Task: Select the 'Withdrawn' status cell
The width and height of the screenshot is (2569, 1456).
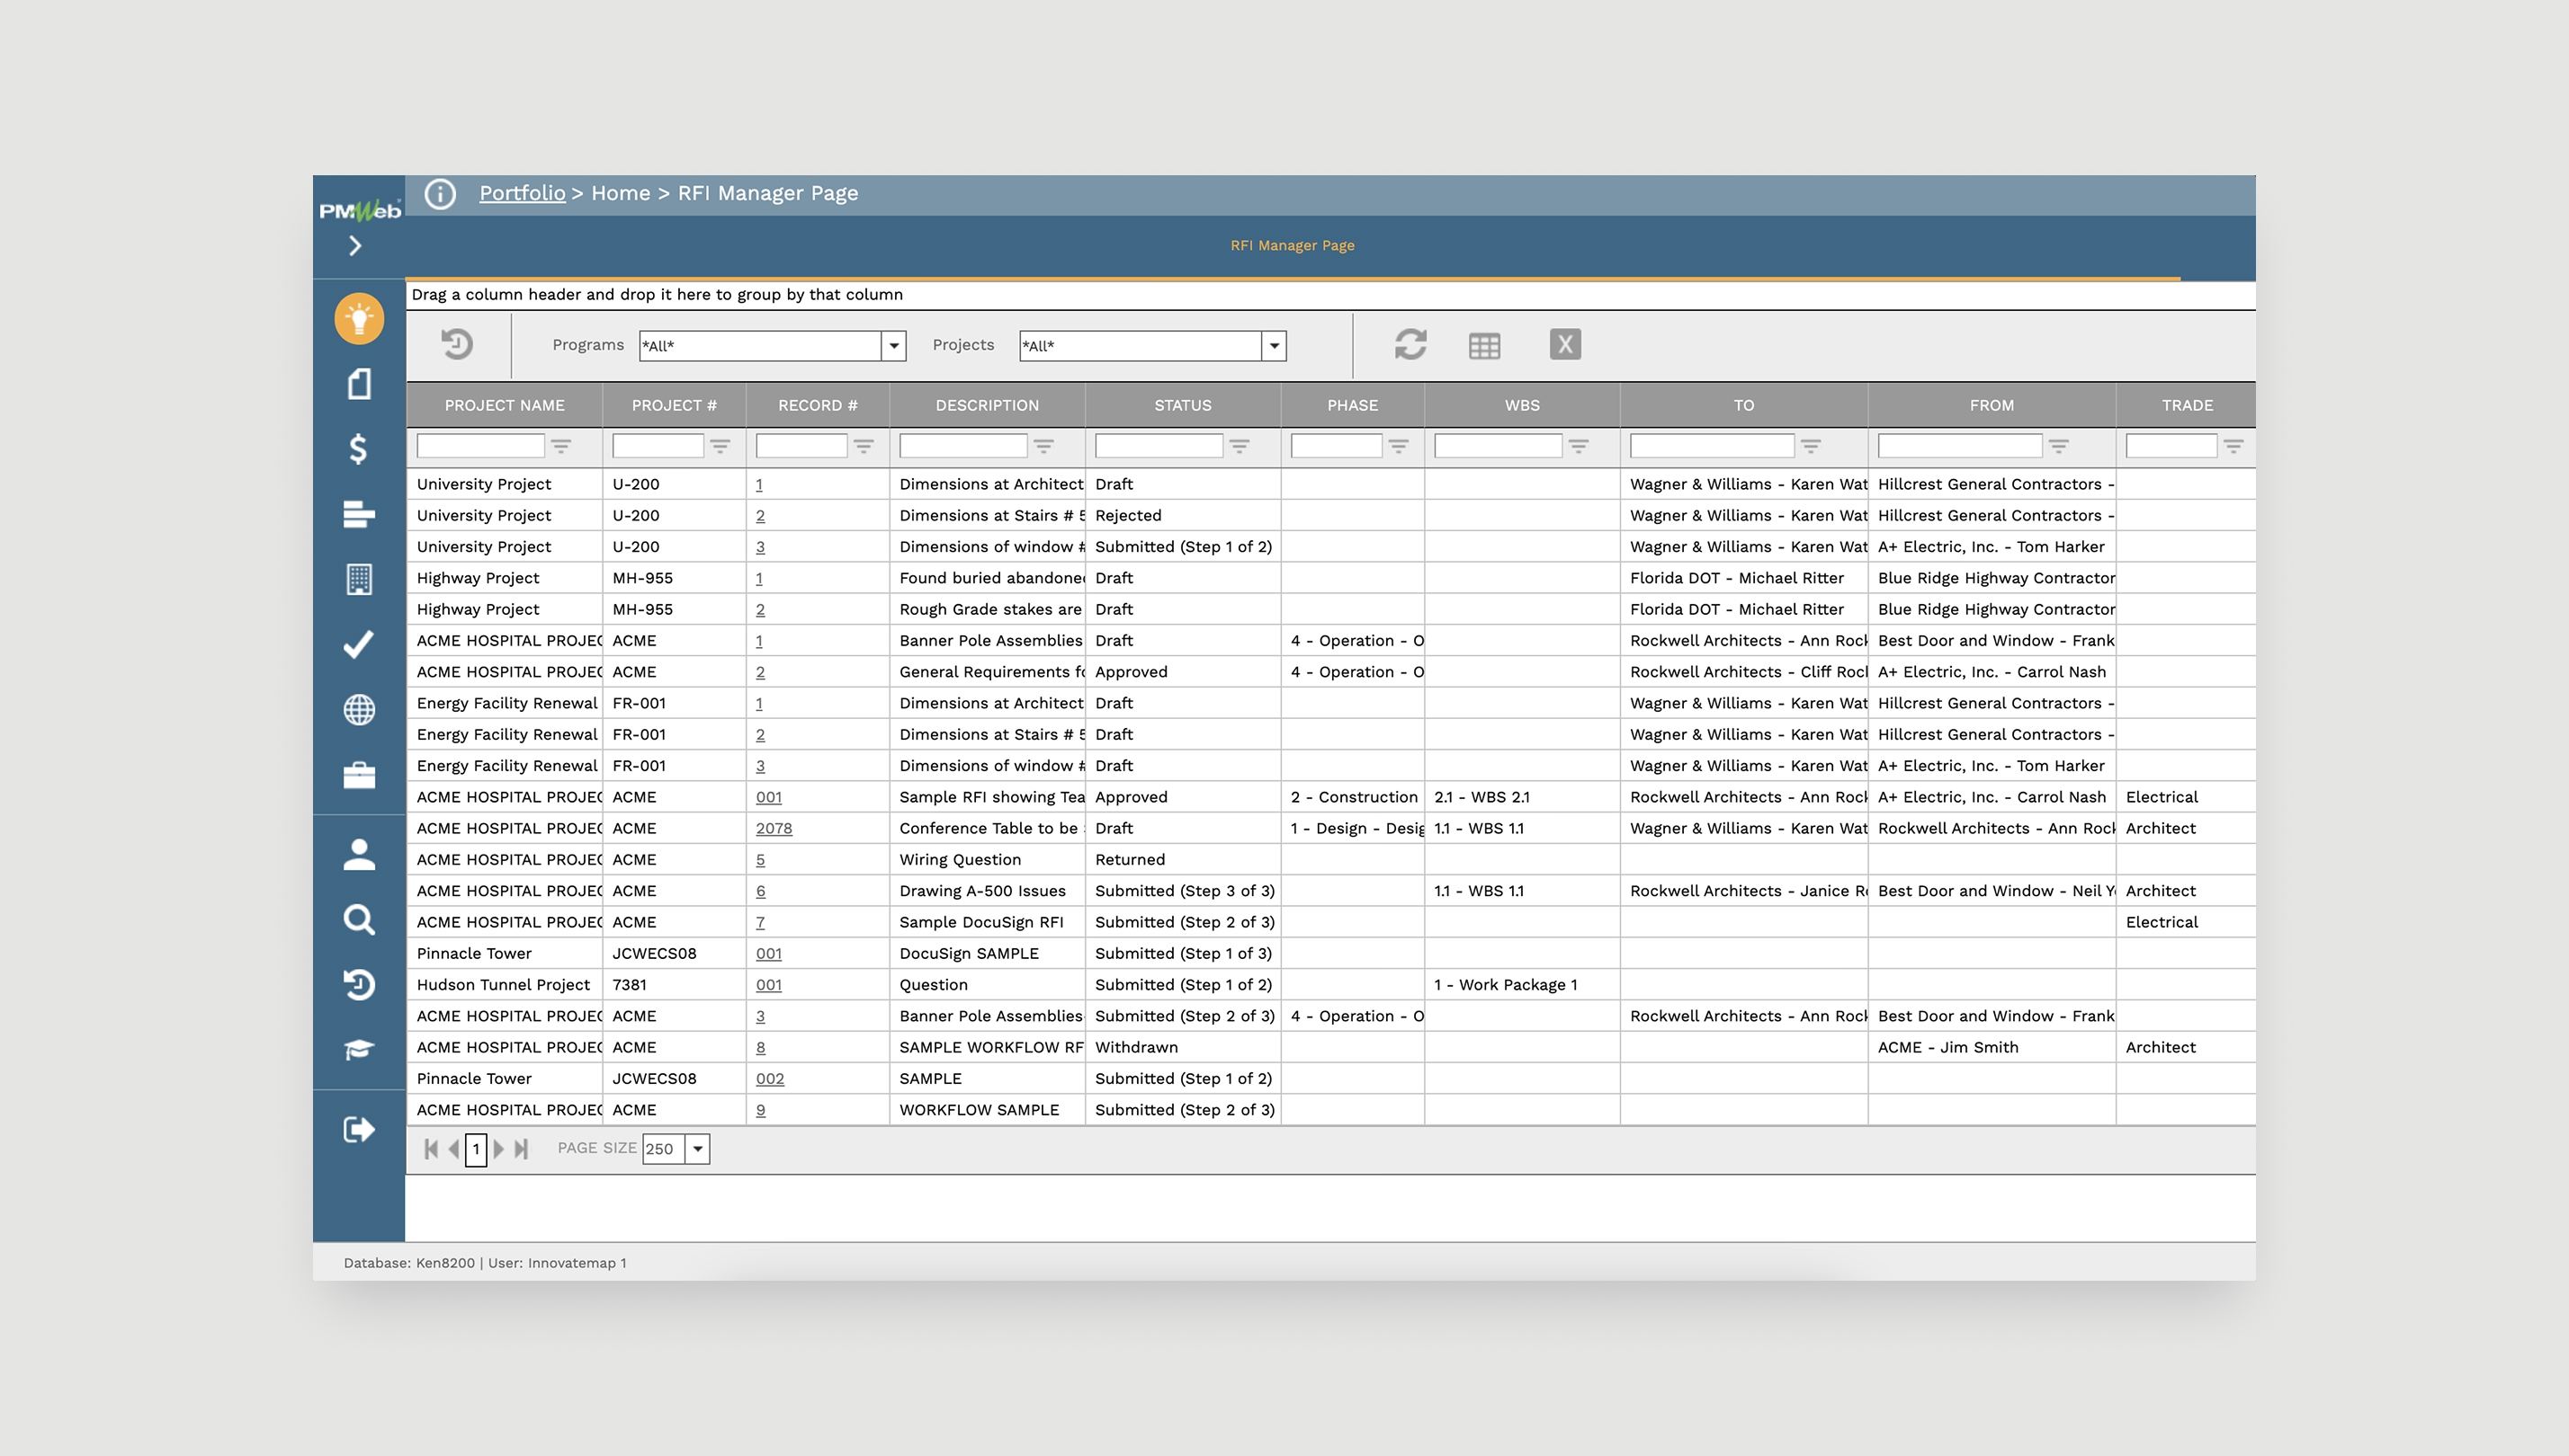Action: click(1183, 1047)
